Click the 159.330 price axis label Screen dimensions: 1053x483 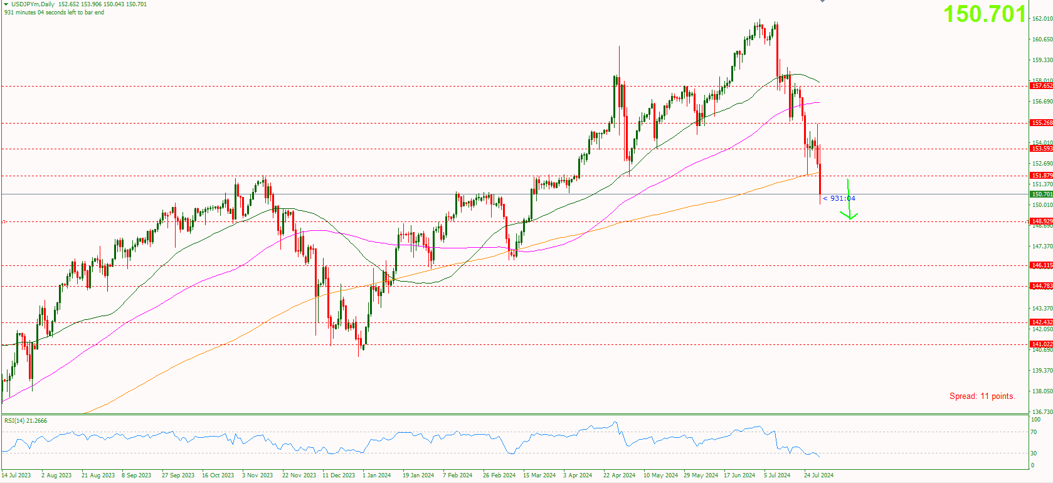coord(1042,60)
